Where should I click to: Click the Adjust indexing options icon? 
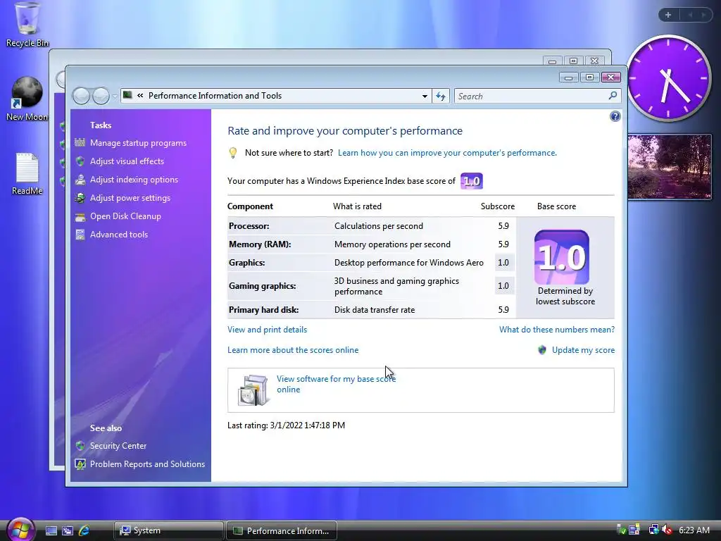click(80, 180)
